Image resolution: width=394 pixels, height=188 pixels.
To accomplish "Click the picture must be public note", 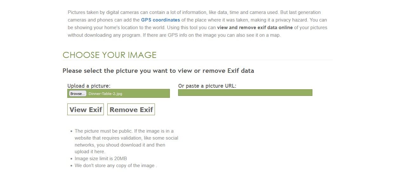I will [x=124, y=131].
